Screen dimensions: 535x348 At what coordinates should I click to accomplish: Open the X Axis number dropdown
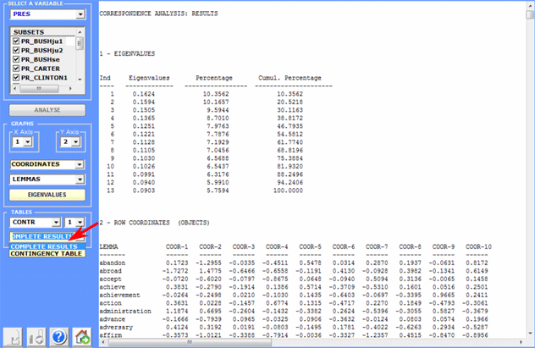(x=28, y=141)
